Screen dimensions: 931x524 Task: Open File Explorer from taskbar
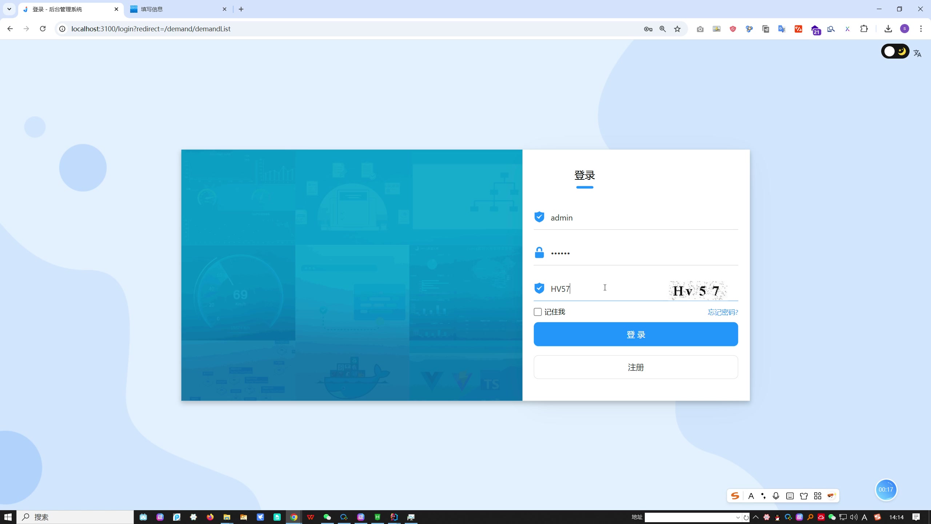coord(227,517)
